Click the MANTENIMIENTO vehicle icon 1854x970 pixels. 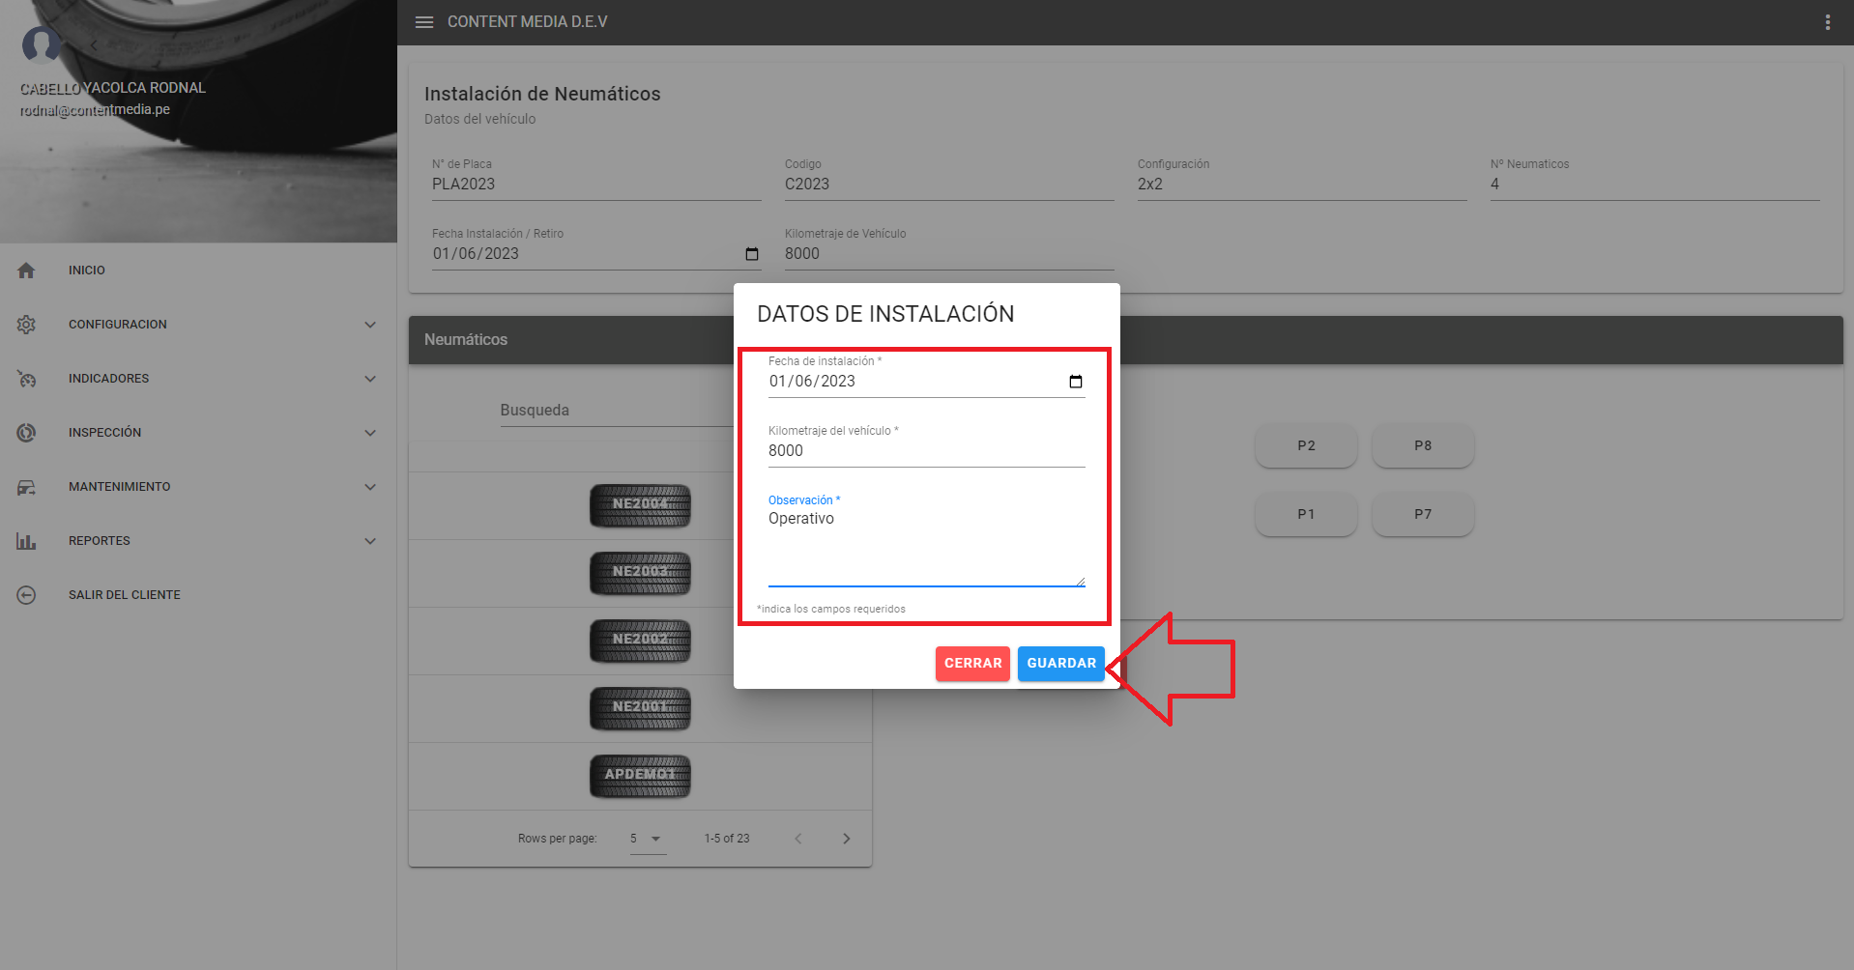click(x=26, y=487)
